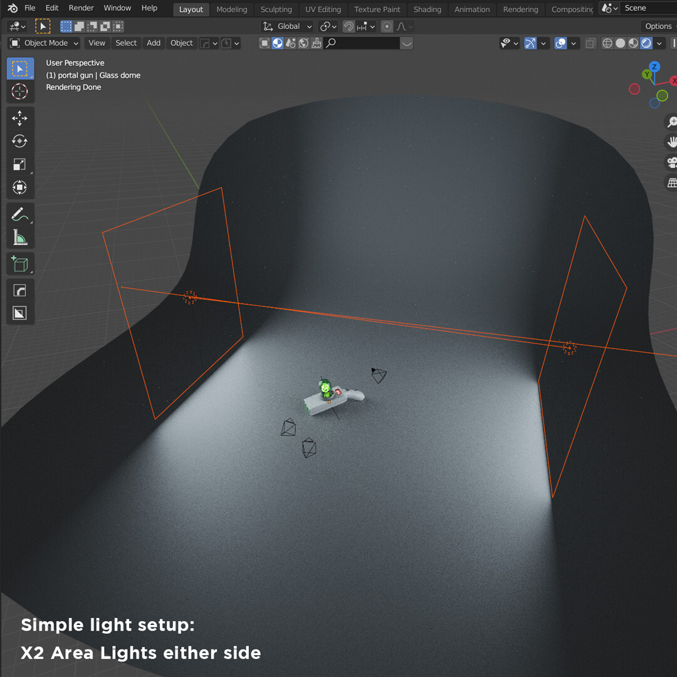Select the Rotate tool
This screenshot has width=677, height=677.
click(20, 141)
